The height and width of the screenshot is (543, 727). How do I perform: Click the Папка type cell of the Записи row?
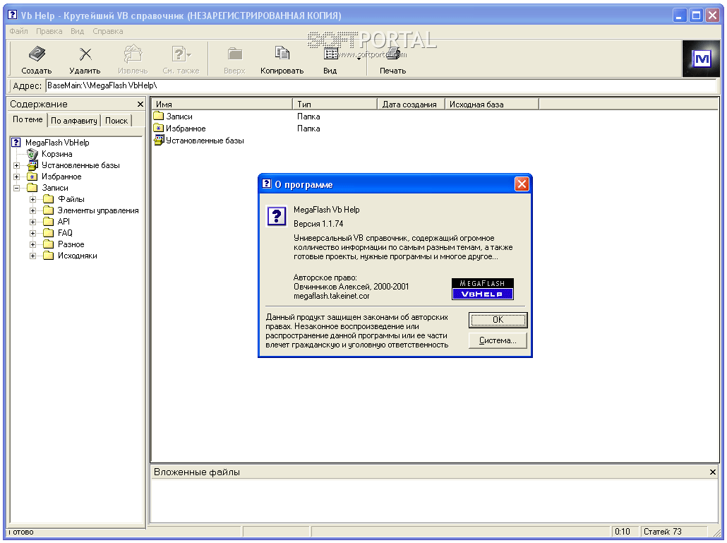[x=308, y=117]
